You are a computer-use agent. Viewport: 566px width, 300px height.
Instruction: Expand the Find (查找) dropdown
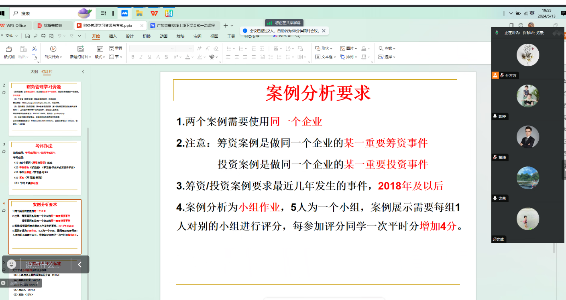(387, 49)
